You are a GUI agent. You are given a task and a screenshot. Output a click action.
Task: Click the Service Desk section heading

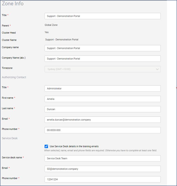coord(10,138)
